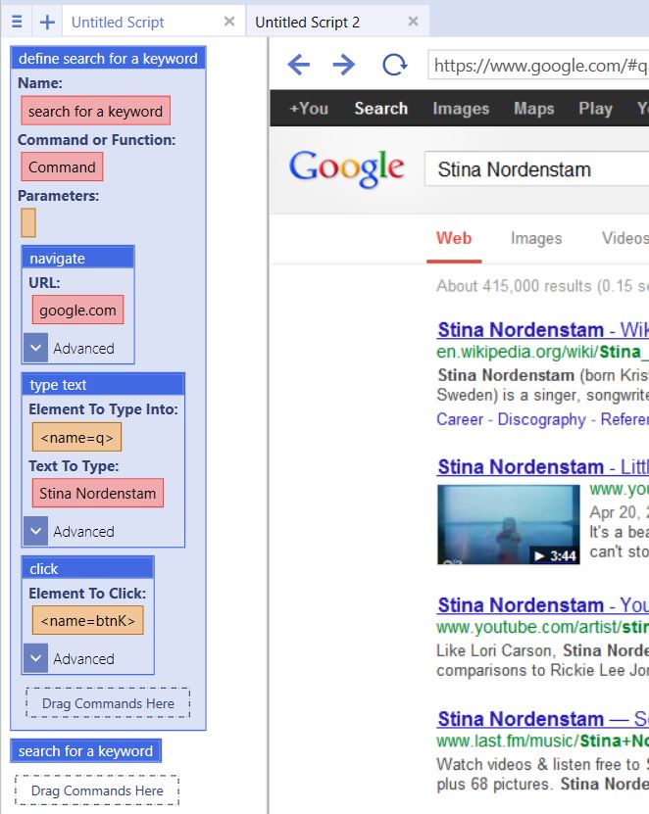This screenshot has height=814, width=649.
Task: Open Images in Google top bar
Action: click(461, 108)
